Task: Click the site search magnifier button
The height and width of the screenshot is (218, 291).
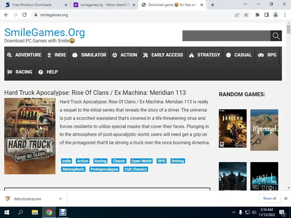Action: [x=276, y=36]
